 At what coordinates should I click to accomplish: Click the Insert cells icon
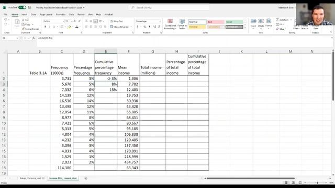pyautogui.click(x=253, y=23)
